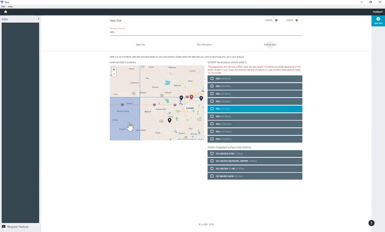
Task: Switch to the Data Files step
Action: point(140,44)
